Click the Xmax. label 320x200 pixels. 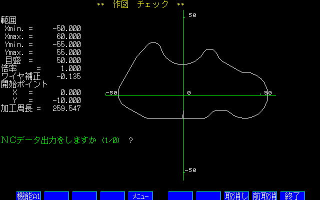point(14,36)
